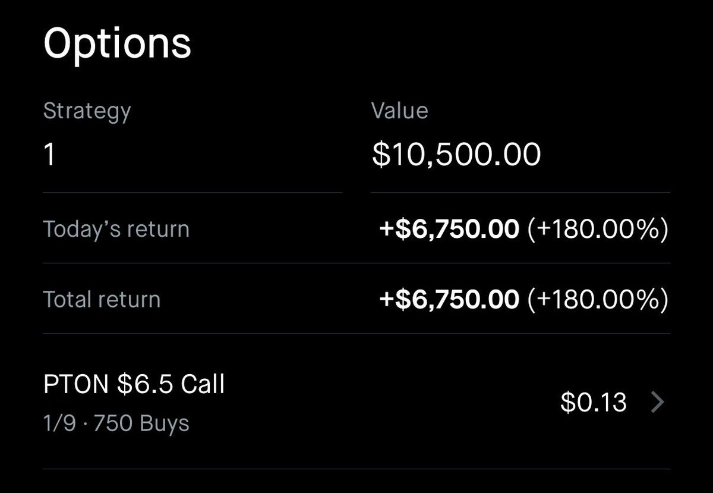Tap Total return +$6,750.00 amount
The width and height of the screenshot is (713, 493).
pos(449,300)
